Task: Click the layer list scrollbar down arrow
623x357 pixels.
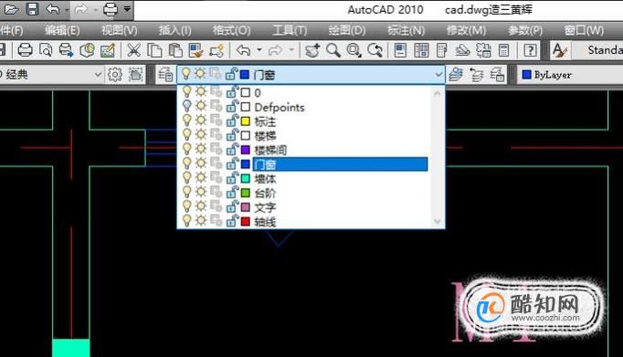Action: point(438,221)
